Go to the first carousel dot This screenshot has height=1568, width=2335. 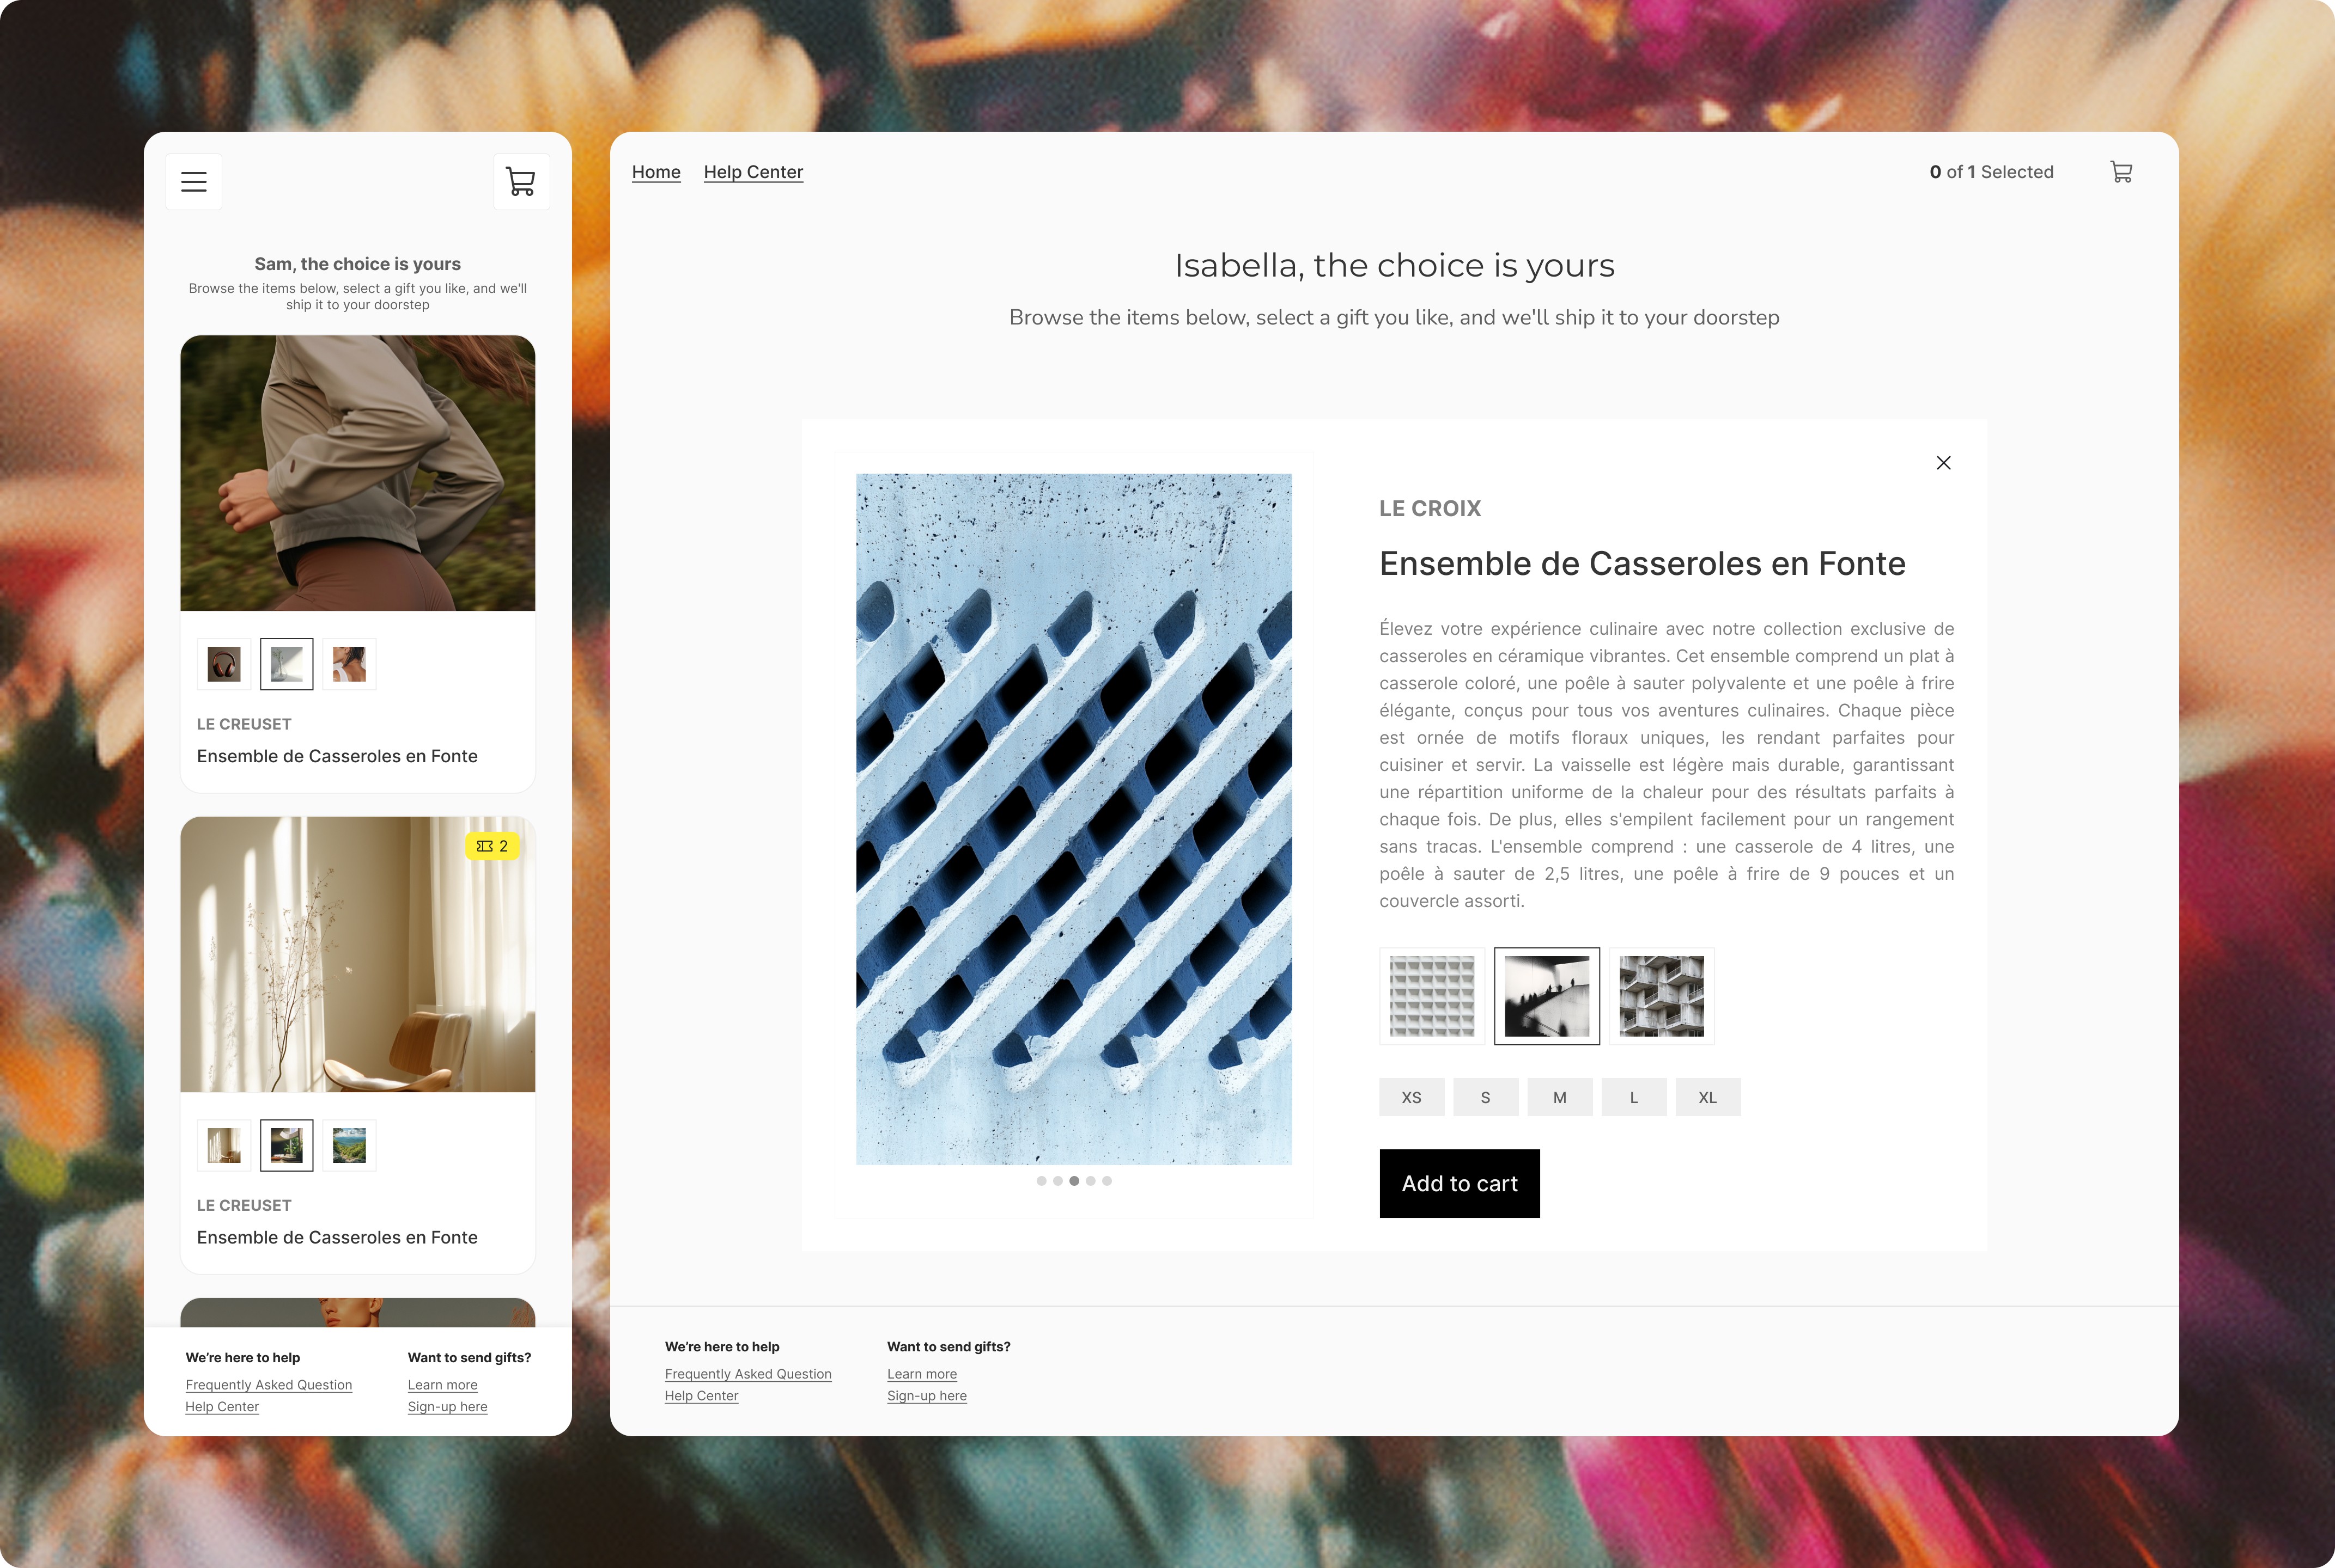tap(1042, 1181)
